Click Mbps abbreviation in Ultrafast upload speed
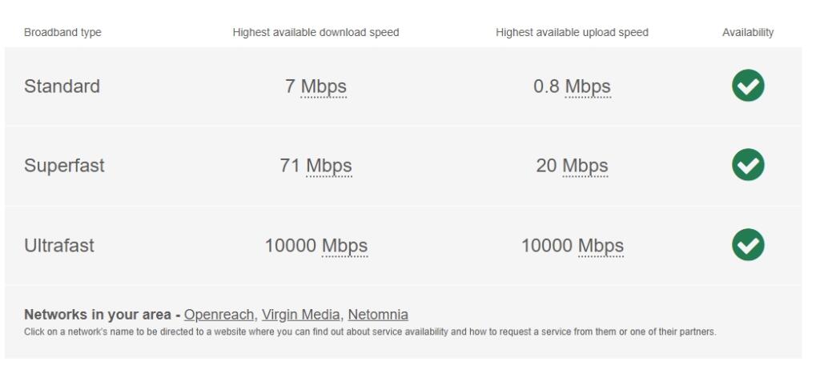 (x=601, y=246)
